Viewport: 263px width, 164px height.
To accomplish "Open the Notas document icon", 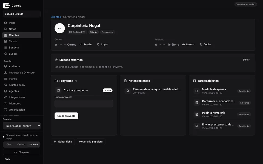I will [5, 29].
